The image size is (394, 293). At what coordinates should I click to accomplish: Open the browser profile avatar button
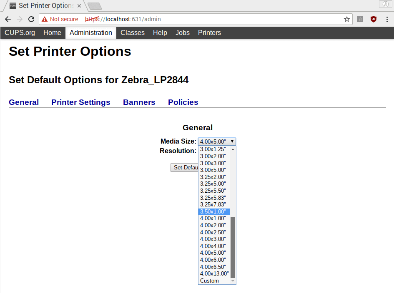click(386, 4)
